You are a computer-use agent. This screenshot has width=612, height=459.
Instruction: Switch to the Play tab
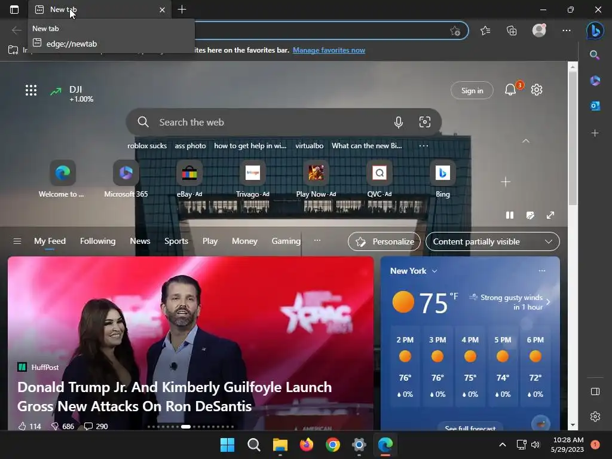pyautogui.click(x=210, y=241)
